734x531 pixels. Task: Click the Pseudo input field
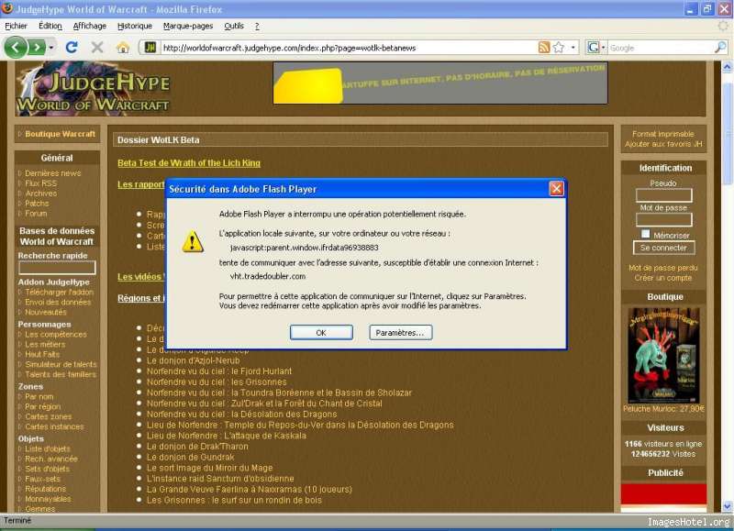pyautogui.click(x=663, y=195)
